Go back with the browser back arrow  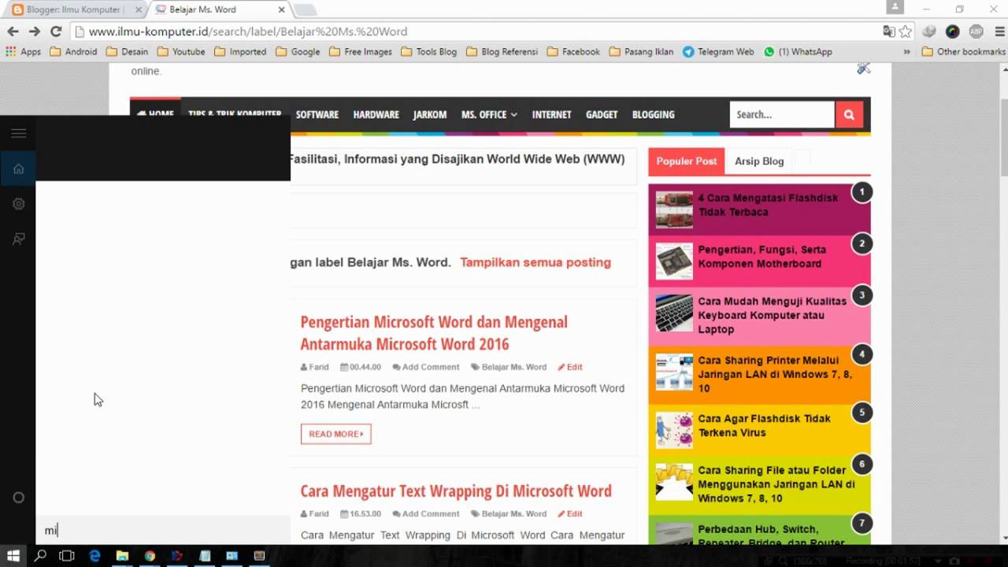pyautogui.click(x=13, y=31)
